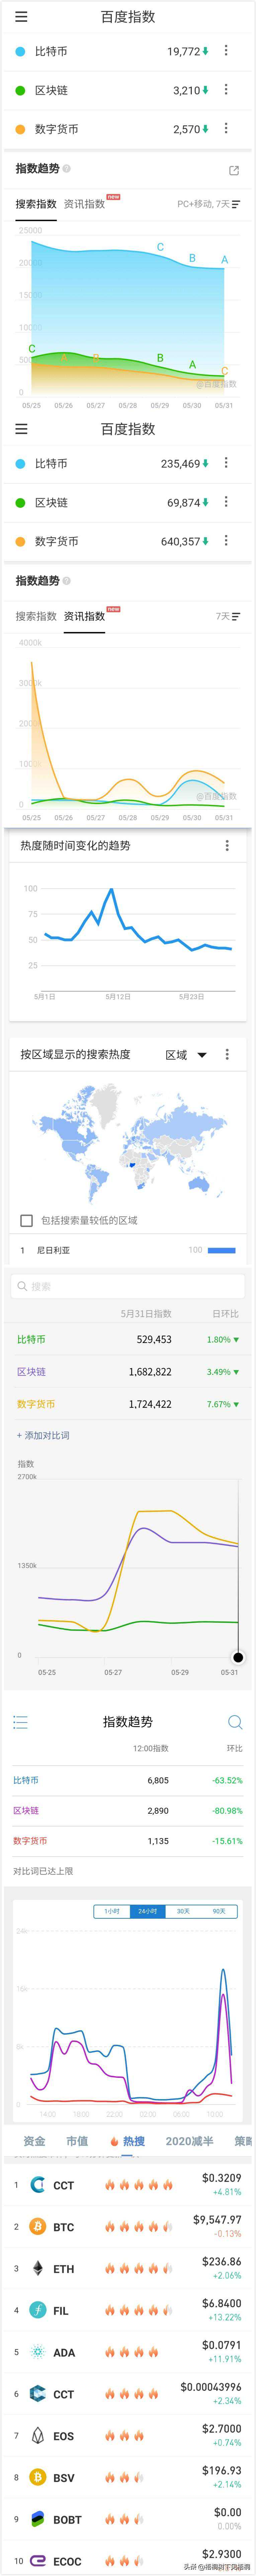Screen dimensions: 256x2576
Task: Select the 30天 time range option
Action: (x=183, y=1911)
